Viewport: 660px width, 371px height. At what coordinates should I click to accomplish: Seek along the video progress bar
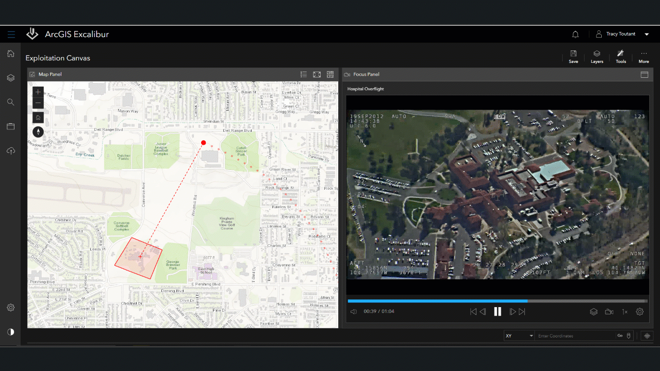click(498, 301)
